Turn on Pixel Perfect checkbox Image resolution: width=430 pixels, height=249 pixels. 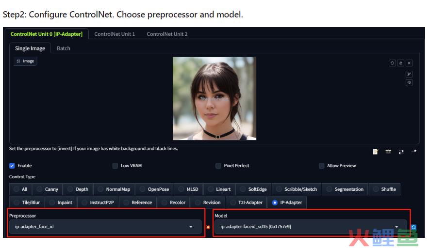coord(218,166)
